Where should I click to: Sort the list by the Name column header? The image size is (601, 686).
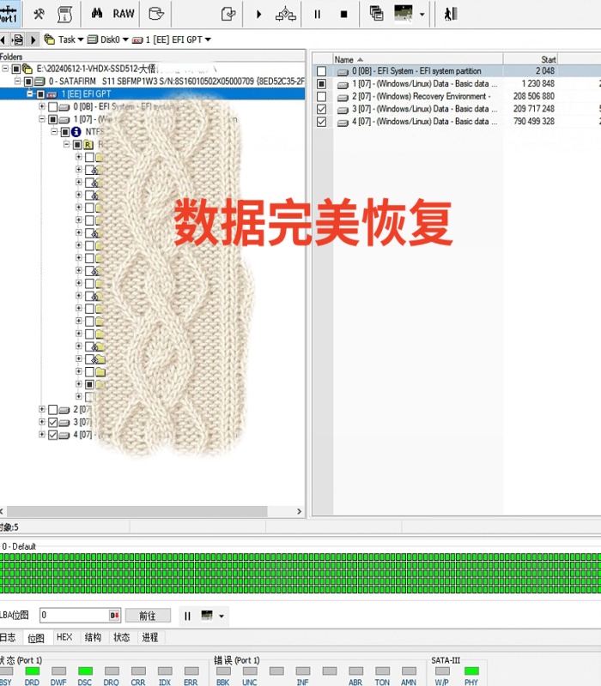pyautogui.click(x=418, y=59)
